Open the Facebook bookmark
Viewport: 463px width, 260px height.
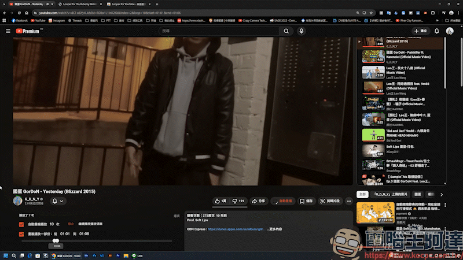point(20,20)
